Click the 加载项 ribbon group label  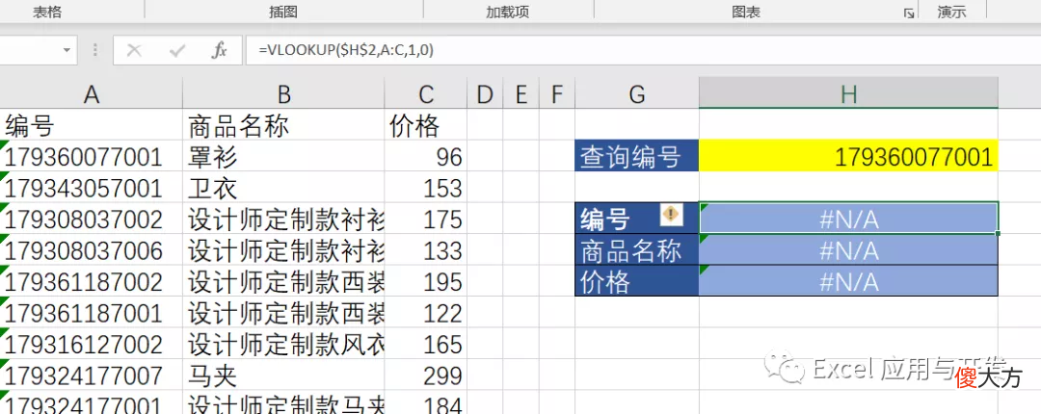pyautogui.click(x=507, y=12)
